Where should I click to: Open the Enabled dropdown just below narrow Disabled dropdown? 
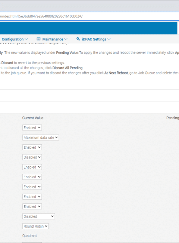click(32, 167)
